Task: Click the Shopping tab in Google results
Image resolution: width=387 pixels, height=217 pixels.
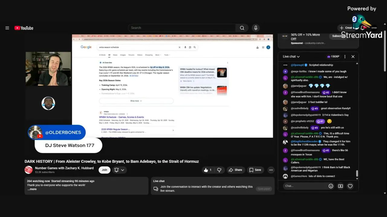Action: [x=149, y=55]
